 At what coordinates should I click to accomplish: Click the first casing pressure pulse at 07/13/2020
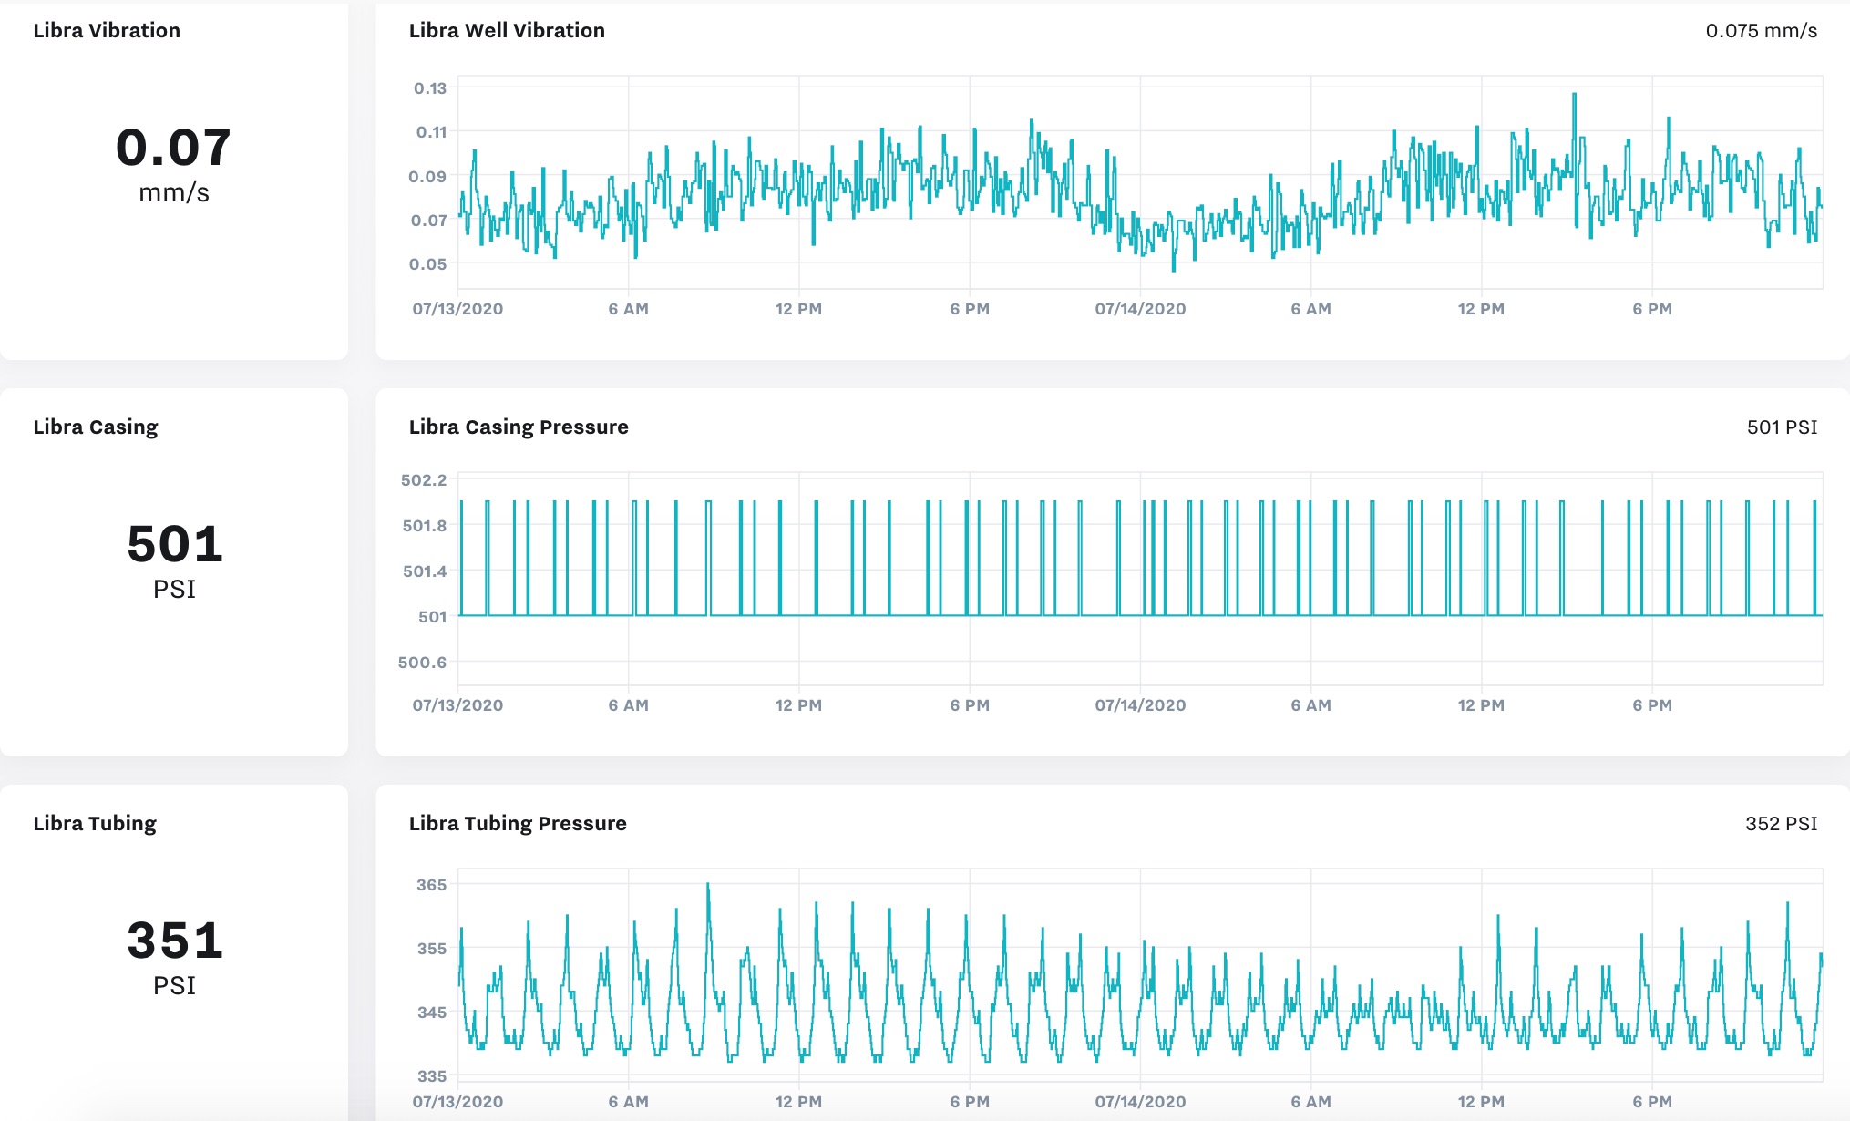461,558
